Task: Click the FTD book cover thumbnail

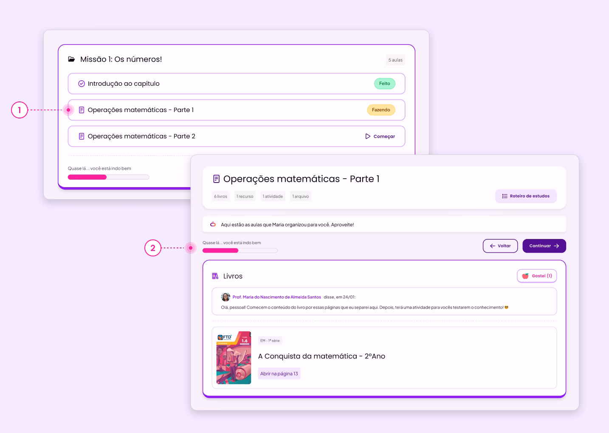Action: point(234,357)
